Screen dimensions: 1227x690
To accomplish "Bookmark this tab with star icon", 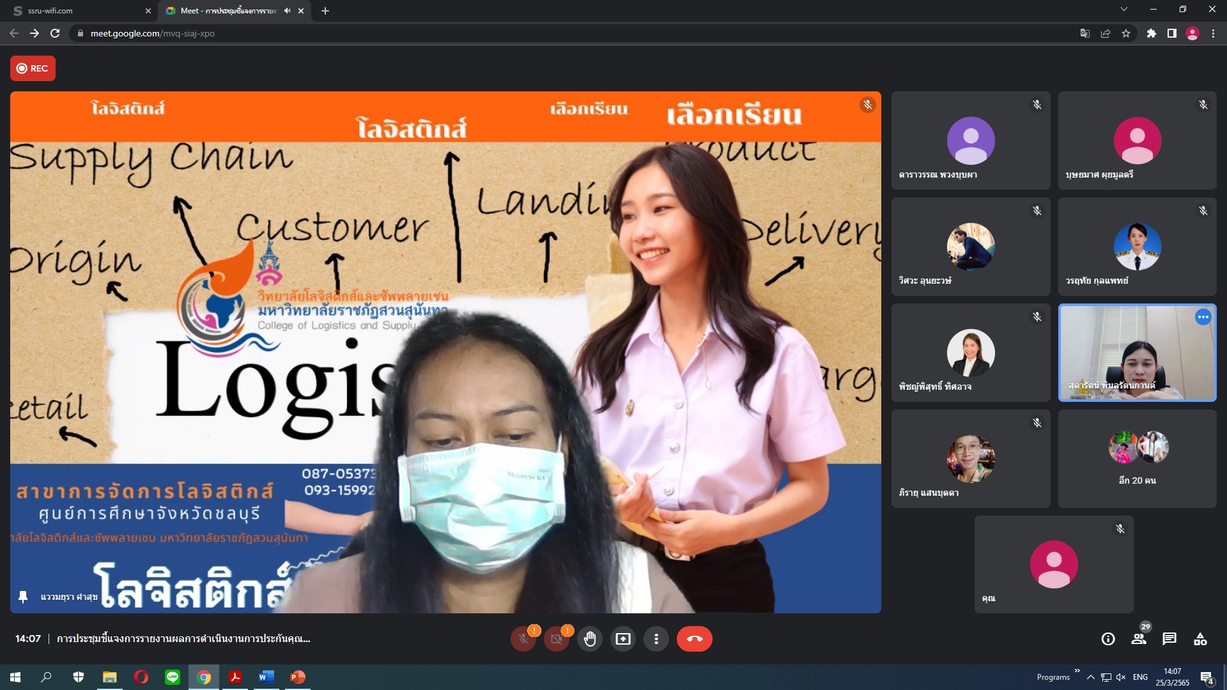I will tap(1126, 33).
